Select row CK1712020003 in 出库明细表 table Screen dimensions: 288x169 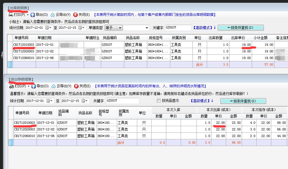pyautogui.click(x=24, y=51)
